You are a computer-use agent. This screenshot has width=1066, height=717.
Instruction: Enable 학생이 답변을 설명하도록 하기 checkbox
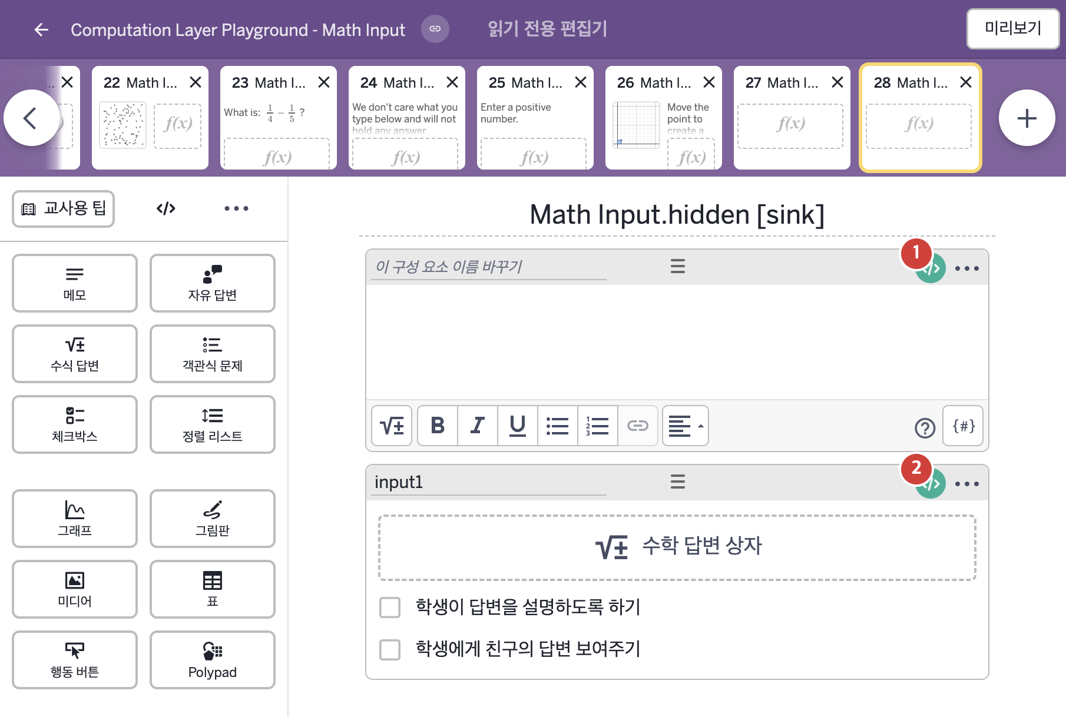pyautogui.click(x=390, y=607)
